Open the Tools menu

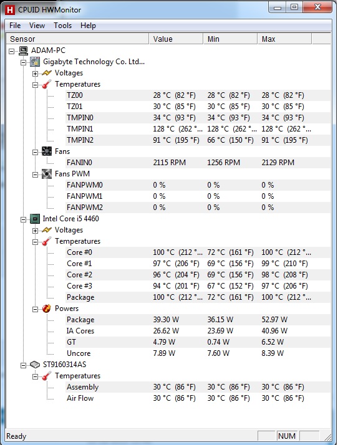tap(63, 26)
